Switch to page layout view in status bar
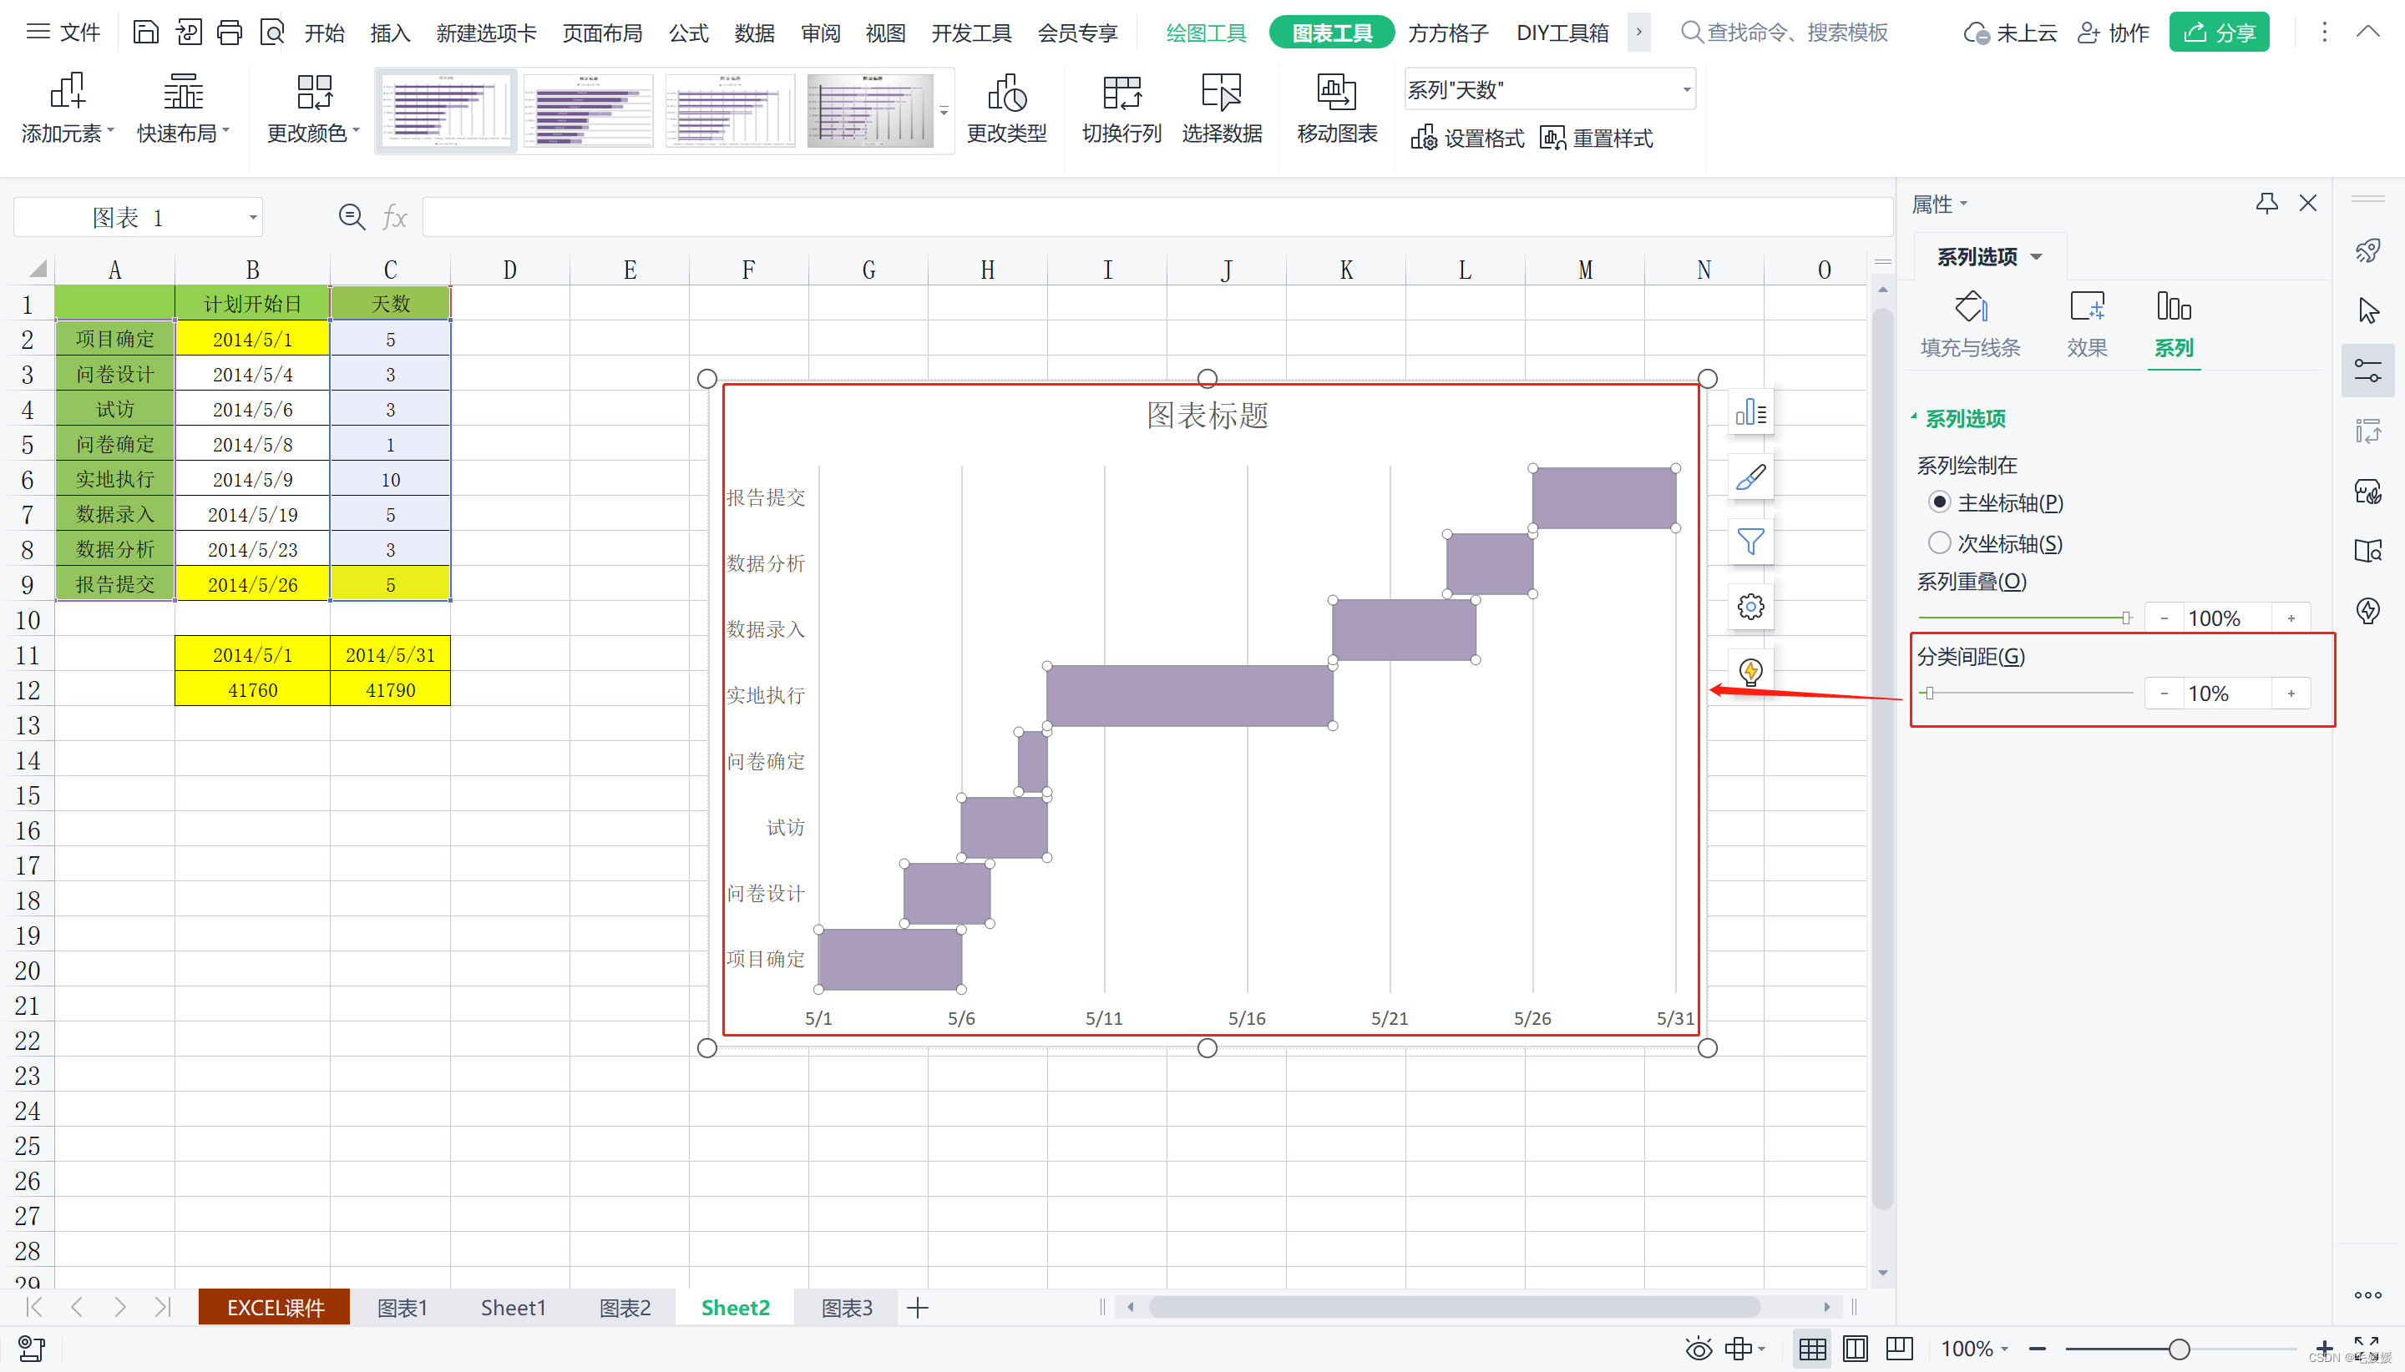Viewport: 2405px width, 1372px height. [x=1855, y=1349]
